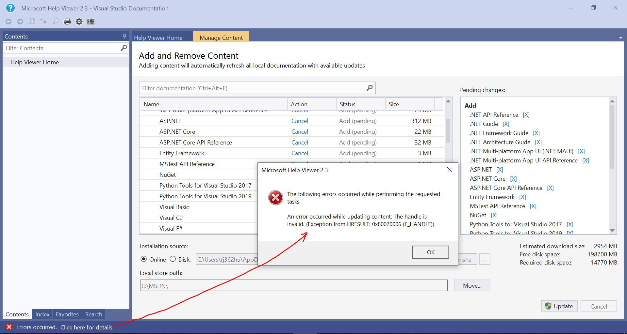The width and height of the screenshot is (627, 334).
Task: Click [X] next to ASP.NET in pending changes
Action: [x=500, y=170]
